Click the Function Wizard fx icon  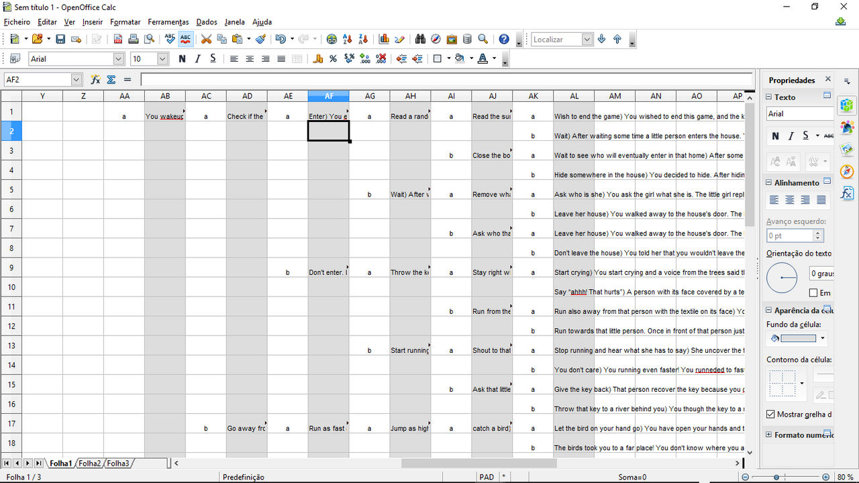tap(95, 79)
